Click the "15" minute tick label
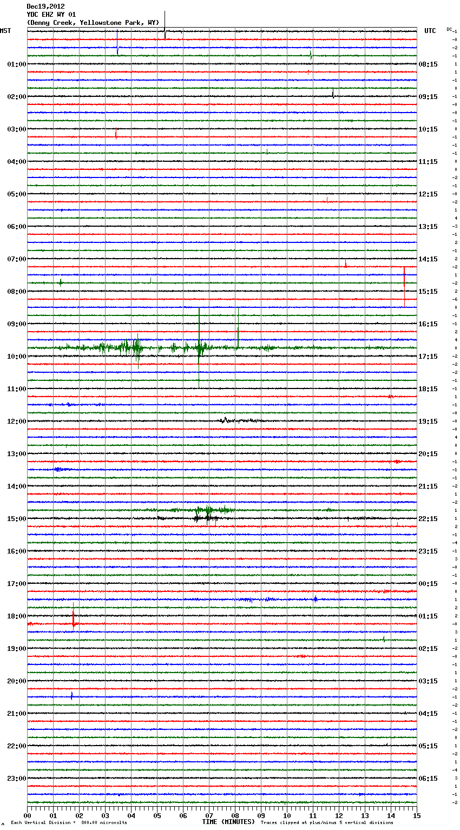This screenshot has width=460, height=830. 417,815
